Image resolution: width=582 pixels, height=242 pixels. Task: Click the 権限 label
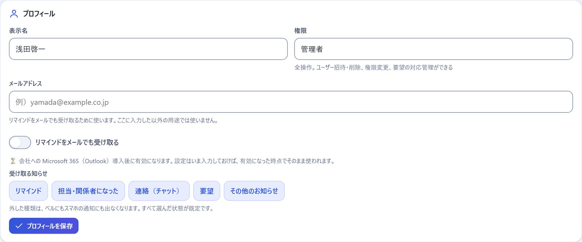[x=300, y=31]
